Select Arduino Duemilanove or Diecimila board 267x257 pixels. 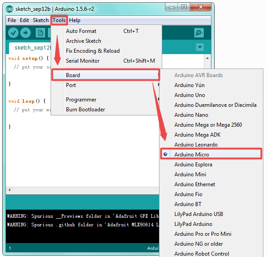pyautogui.click(x=211, y=105)
